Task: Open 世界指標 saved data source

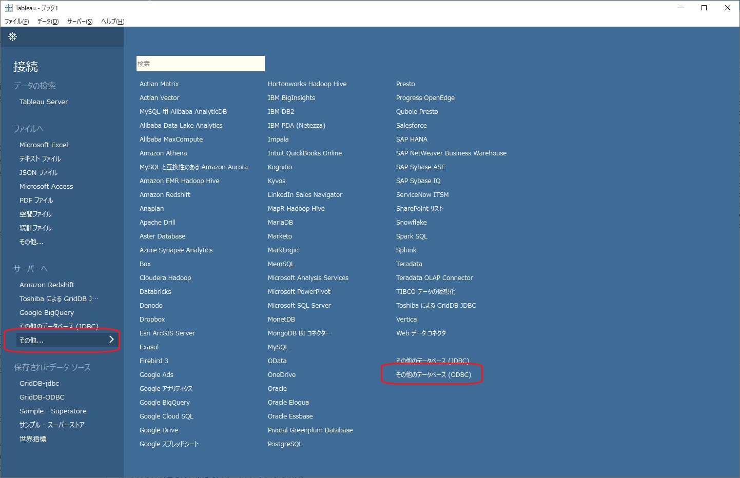Action: 33,439
